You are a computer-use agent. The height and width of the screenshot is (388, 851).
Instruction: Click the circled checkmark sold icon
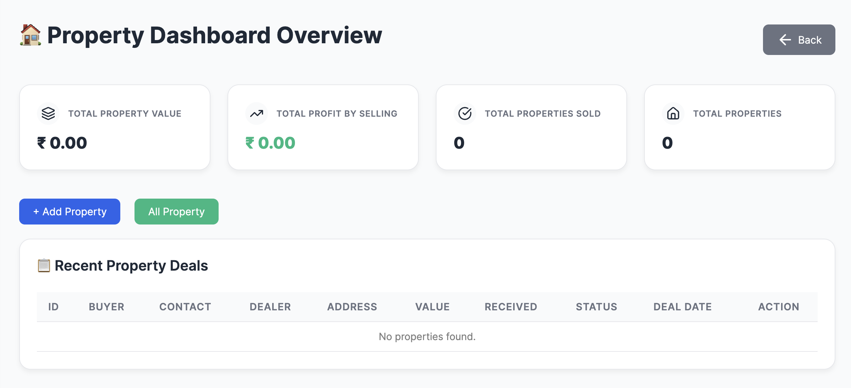click(465, 113)
